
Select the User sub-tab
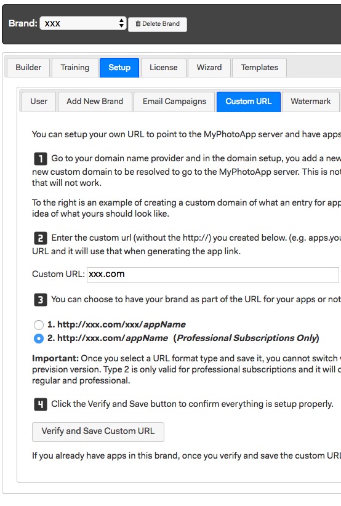(x=39, y=102)
